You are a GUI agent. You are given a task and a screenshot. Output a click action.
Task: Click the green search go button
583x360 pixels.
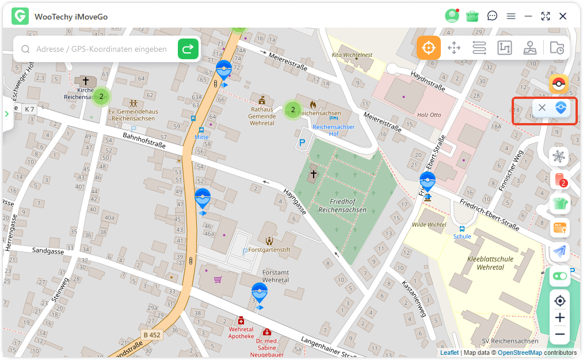[188, 49]
